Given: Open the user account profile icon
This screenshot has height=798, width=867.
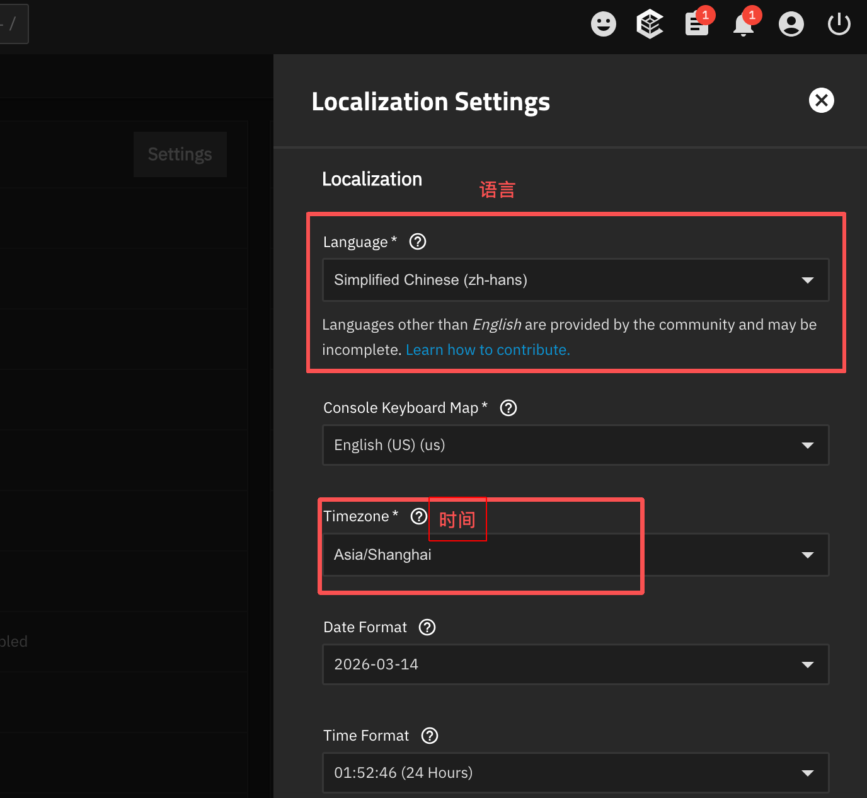Looking at the screenshot, I should 791,25.
